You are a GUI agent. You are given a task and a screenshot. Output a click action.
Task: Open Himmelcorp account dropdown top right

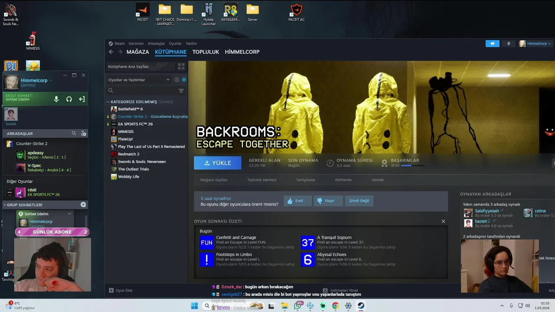pos(535,43)
